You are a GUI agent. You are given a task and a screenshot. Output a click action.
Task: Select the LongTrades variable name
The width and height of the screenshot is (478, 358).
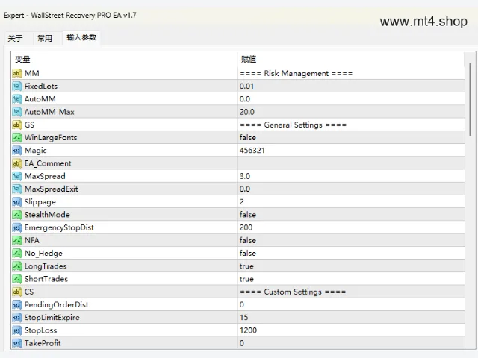(46, 266)
